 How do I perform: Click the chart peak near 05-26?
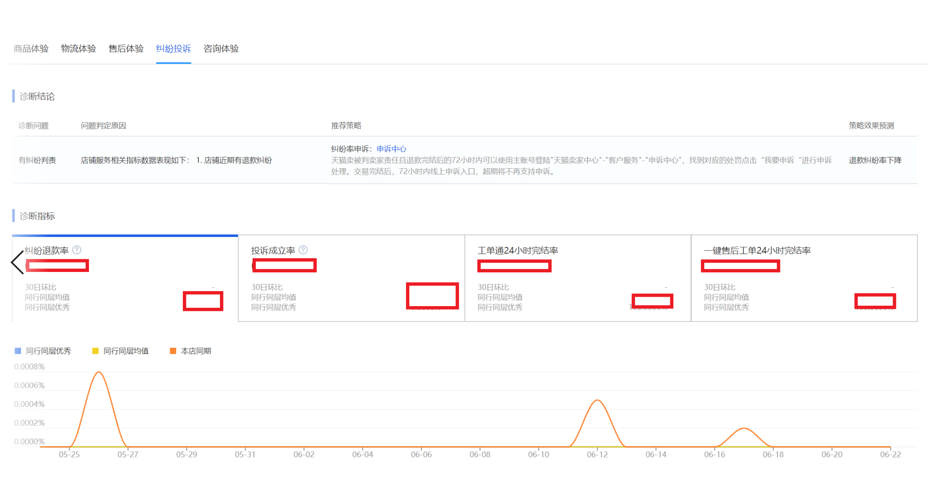(x=99, y=372)
